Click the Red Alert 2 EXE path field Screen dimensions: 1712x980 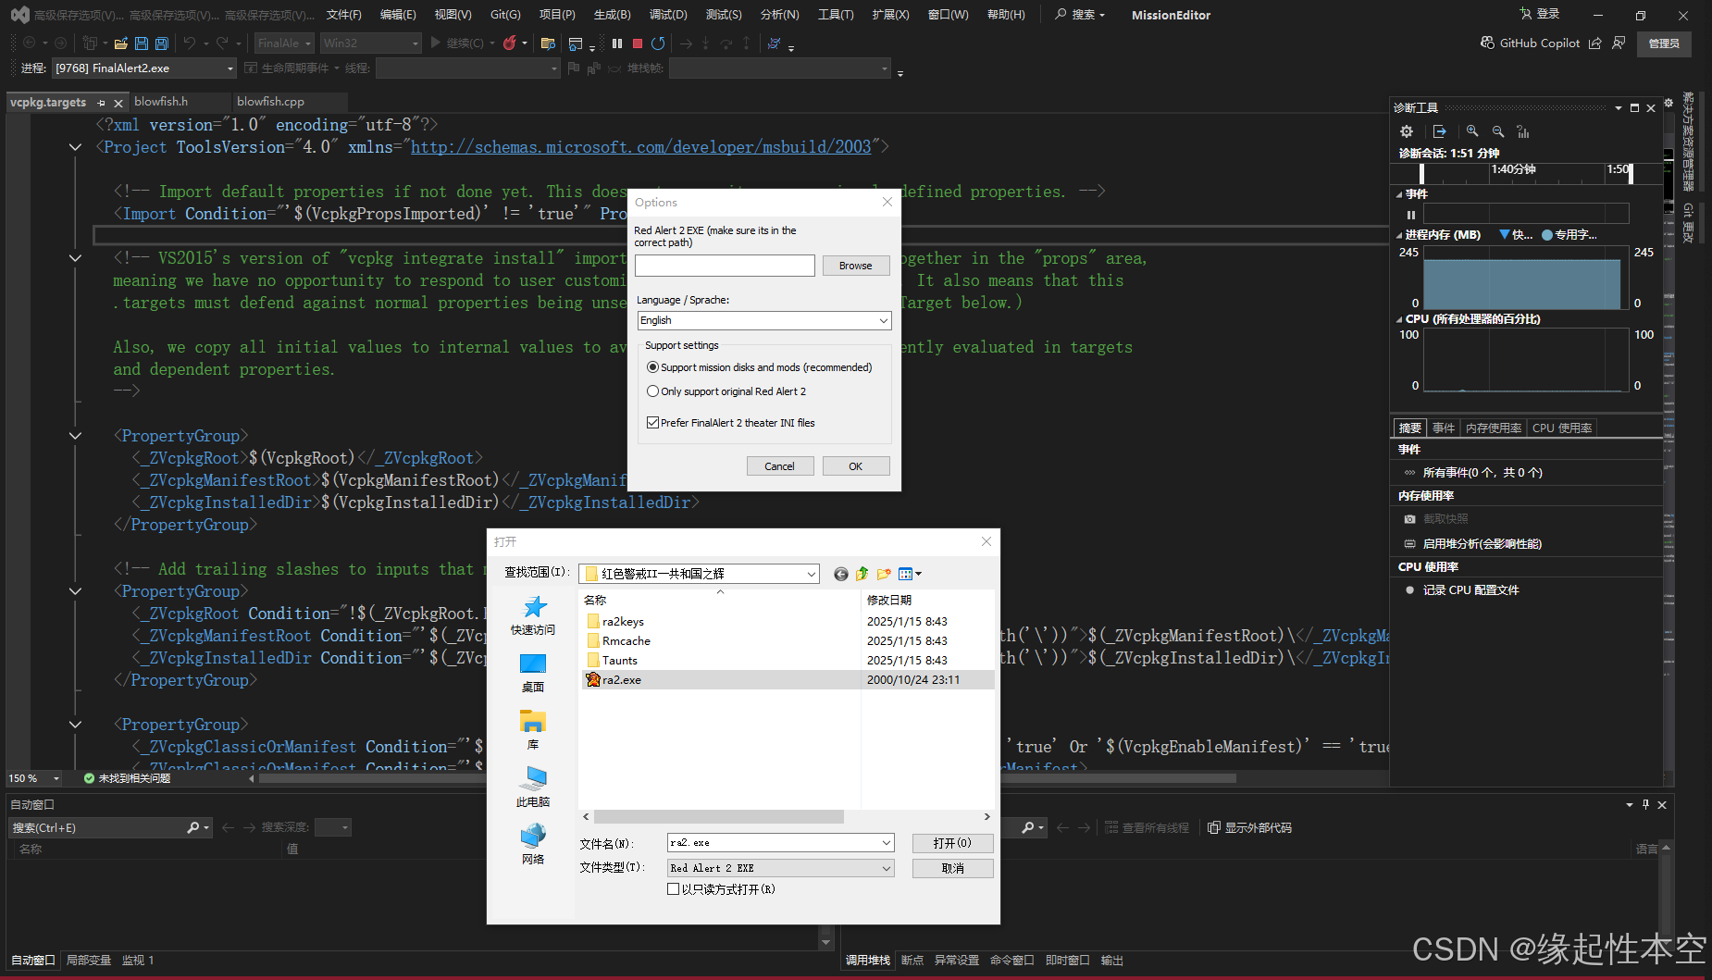[725, 266]
